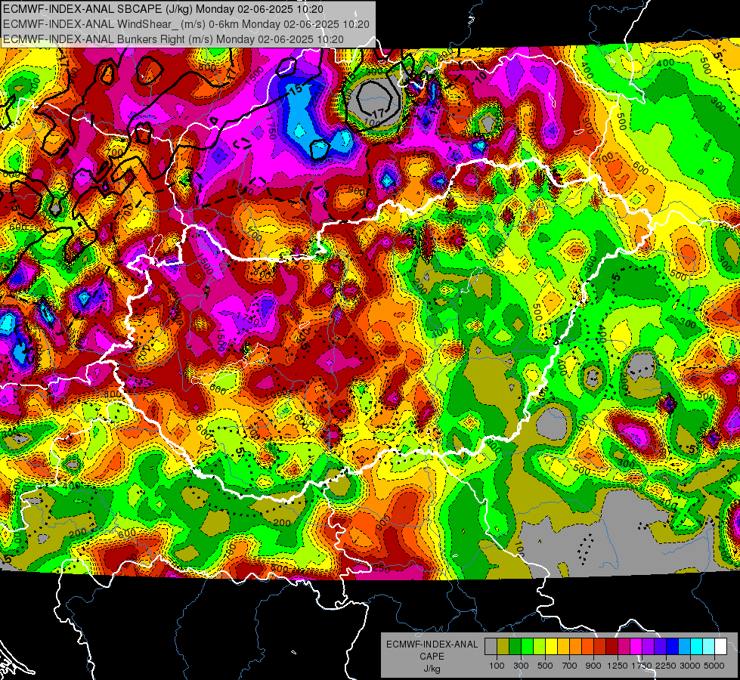Screen dimensions: 740x680
Task: Click the 500 value under the color bar
Action: 545,666
